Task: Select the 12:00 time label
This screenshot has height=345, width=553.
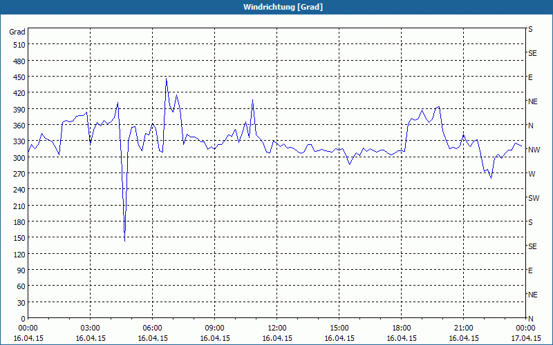Action: click(x=277, y=328)
